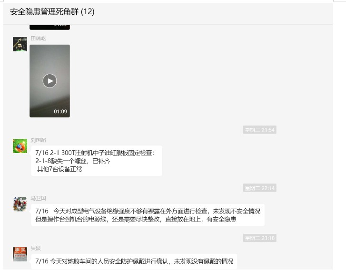This screenshot has width=346, height=279.
Task: Select 马卫国's electrical insulation check message
Action: coord(148,215)
